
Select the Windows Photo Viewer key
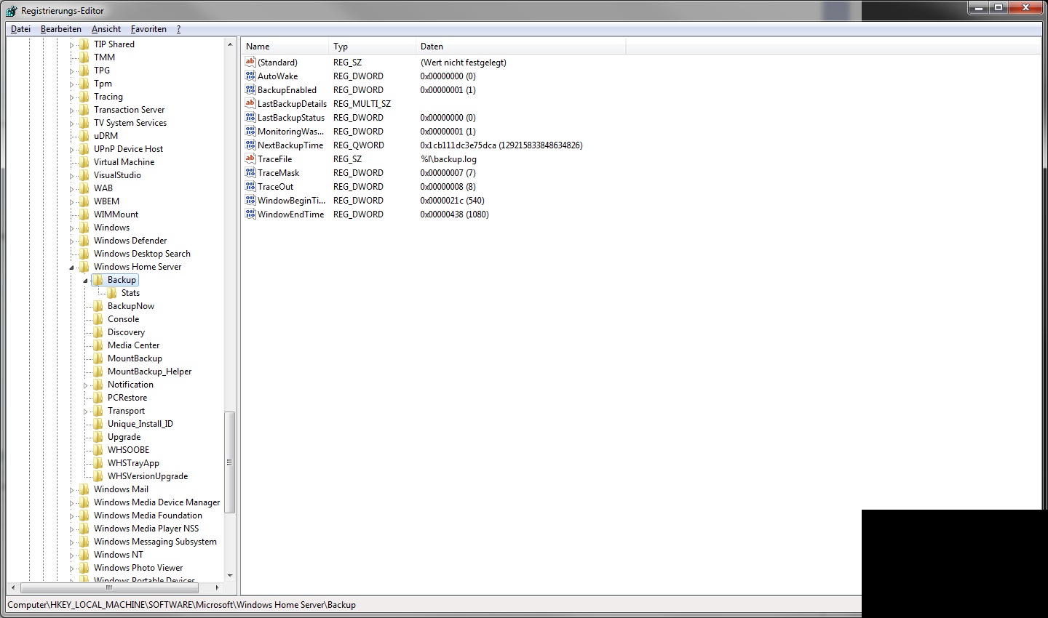tap(138, 568)
